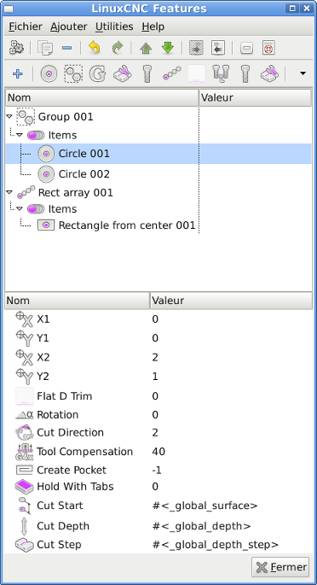Image resolution: width=317 pixels, height=585 pixels.
Task: Open the Utilities menu
Action: (114, 26)
